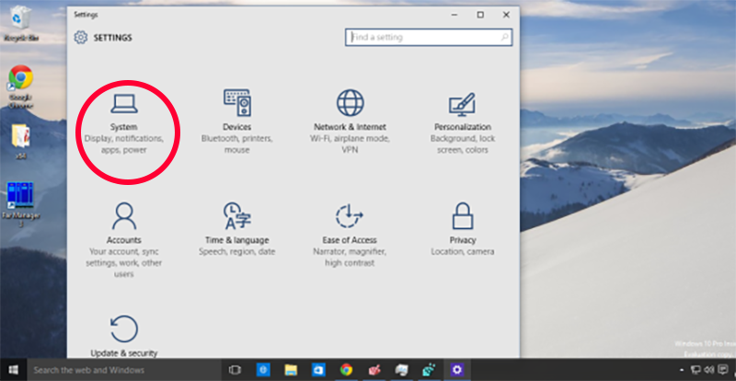The image size is (736, 381).
Task: Open Update & security settings
Action: click(x=124, y=336)
